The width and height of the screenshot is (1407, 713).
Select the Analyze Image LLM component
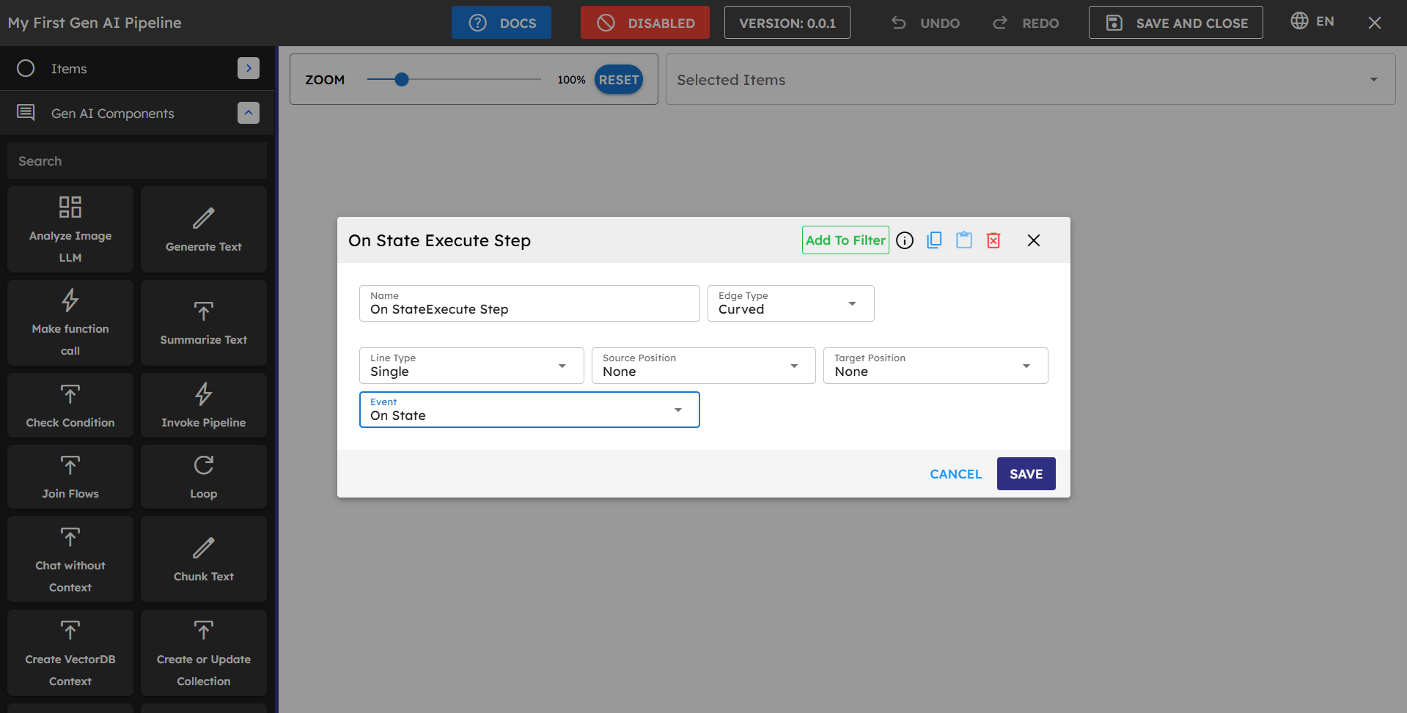70,229
